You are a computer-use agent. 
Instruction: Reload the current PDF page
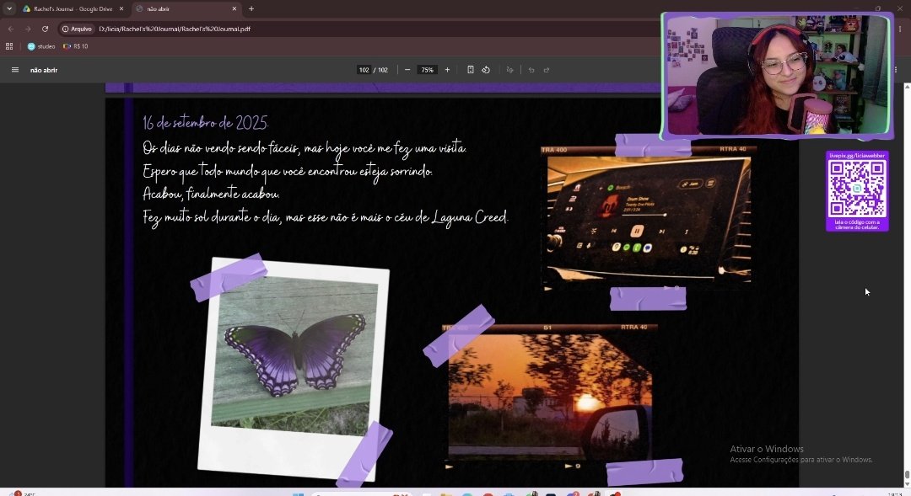pyautogui.click(x=45, y=29)
